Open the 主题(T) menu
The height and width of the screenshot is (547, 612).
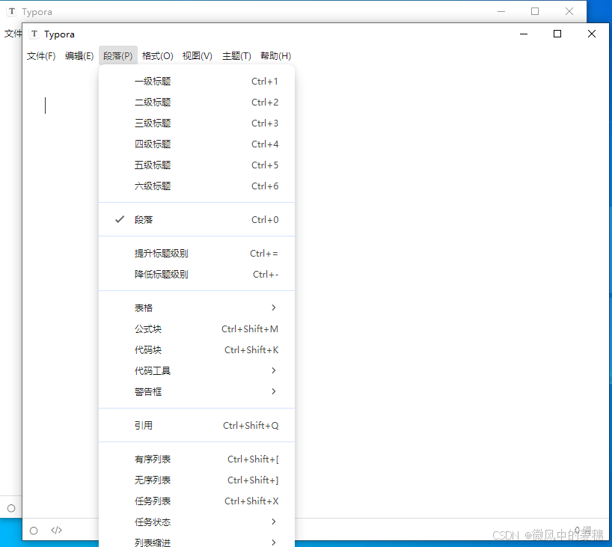point(236,56)
